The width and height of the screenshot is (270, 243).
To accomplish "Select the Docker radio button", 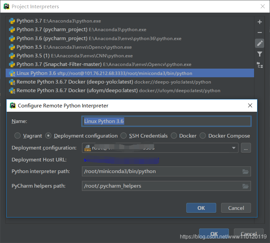I will coord(174,136).
